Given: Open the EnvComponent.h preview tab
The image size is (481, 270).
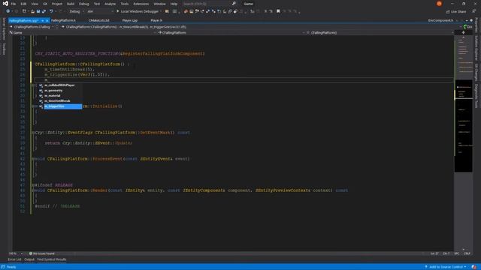Looking at the screenshot, I should click(x=440, y=20).
